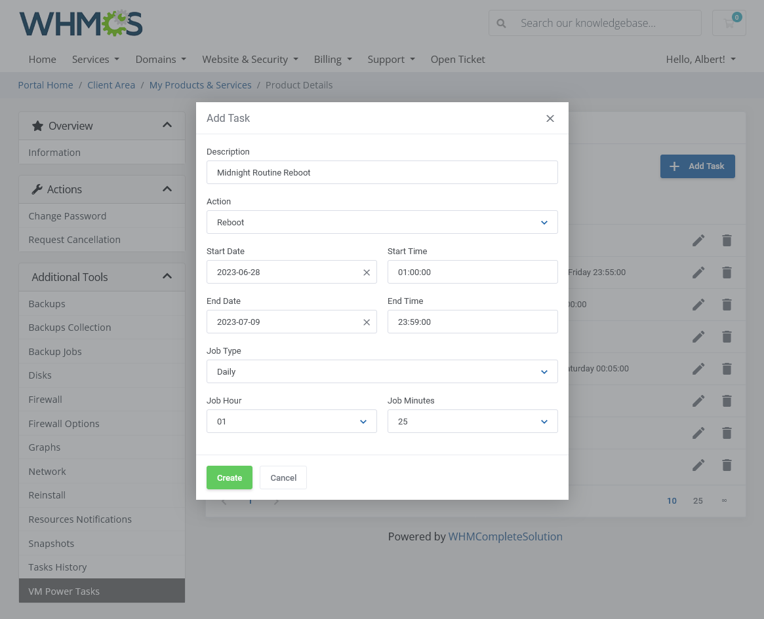The image size is (764, 619).
Task: Click the pencil edit icon in first task row
Action: 698,240
